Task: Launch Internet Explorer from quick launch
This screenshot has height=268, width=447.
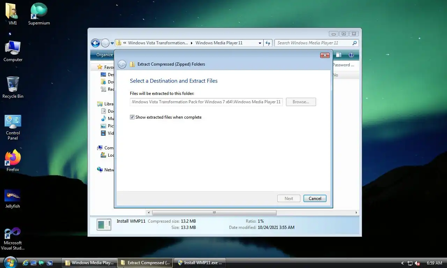Action: click(25, 263)
